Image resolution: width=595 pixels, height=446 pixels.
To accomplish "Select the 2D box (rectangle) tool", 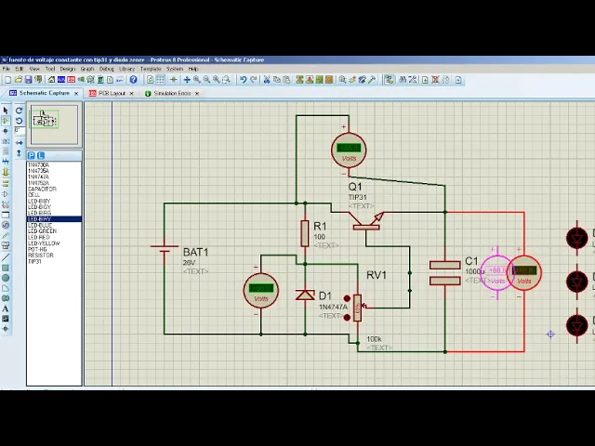I will pos(6,268).
